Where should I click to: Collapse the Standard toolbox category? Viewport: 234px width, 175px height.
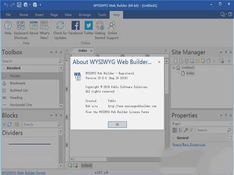(x=4, y=68)
